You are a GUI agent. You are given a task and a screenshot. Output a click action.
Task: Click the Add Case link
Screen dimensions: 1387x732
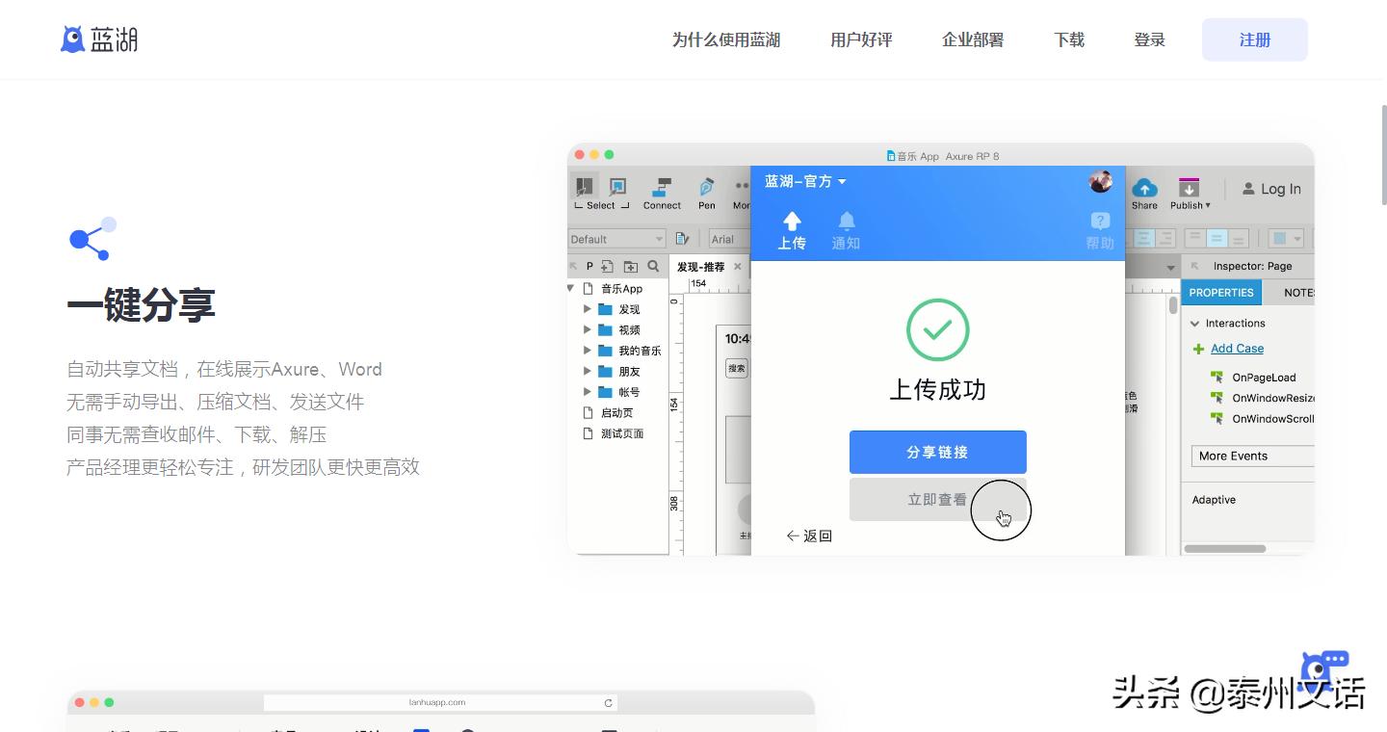click(1237, 349)
